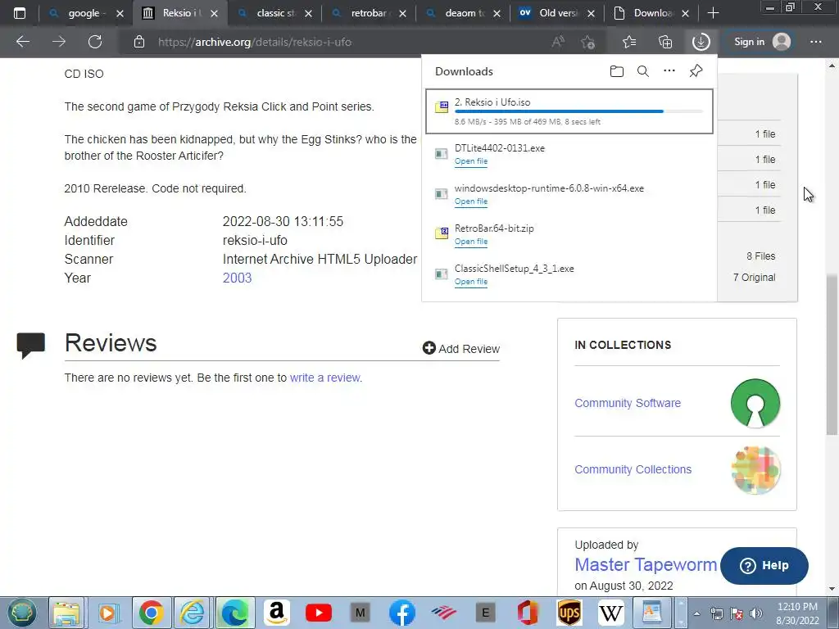Click the Windows Start orb

pos(22,613)
